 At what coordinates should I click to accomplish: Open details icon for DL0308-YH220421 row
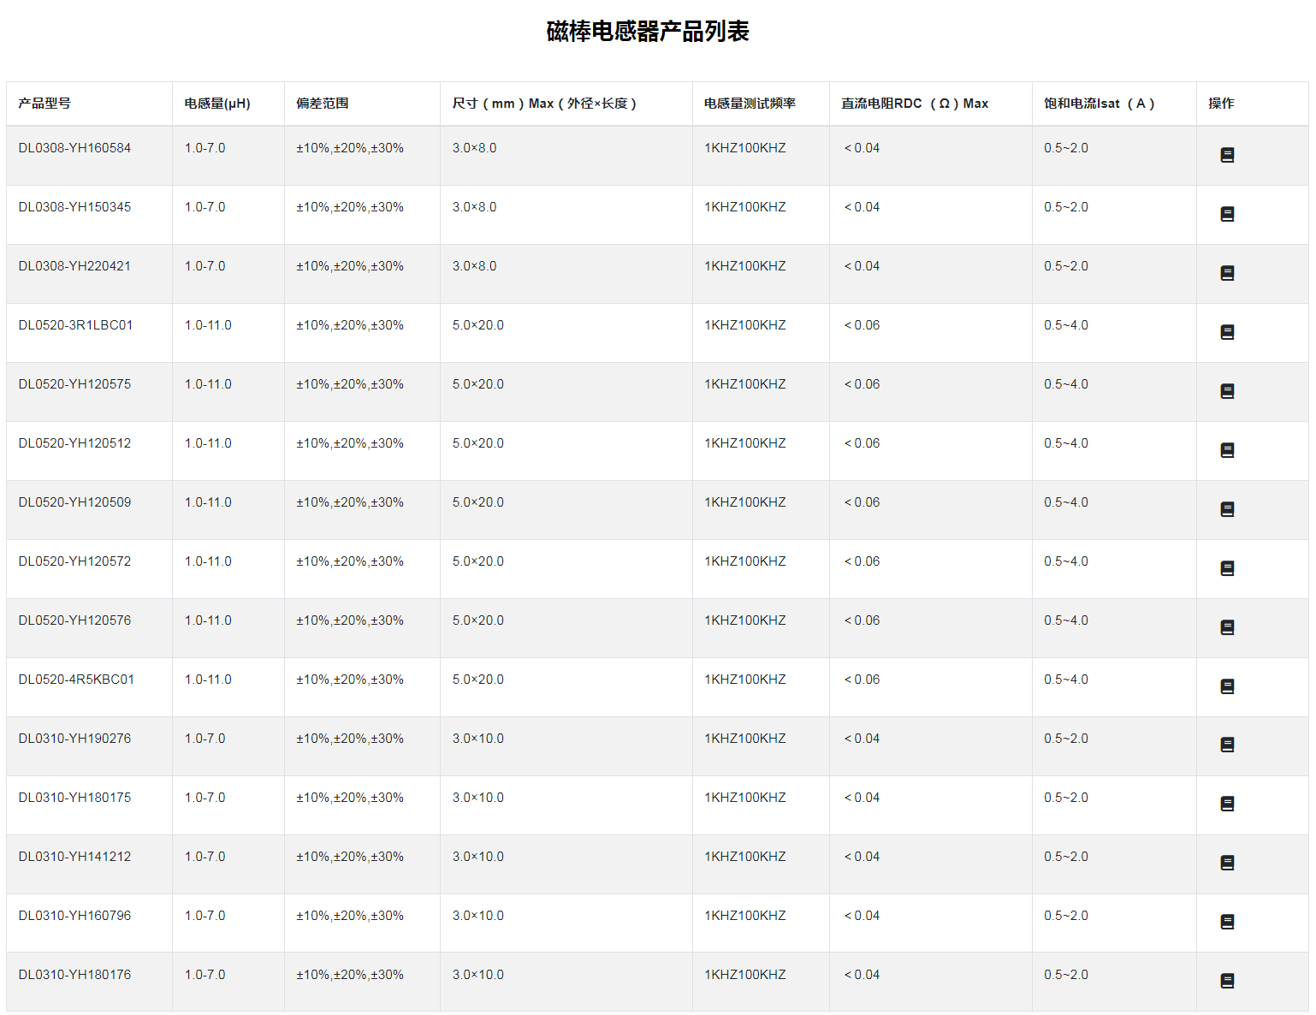point(1227,273)
